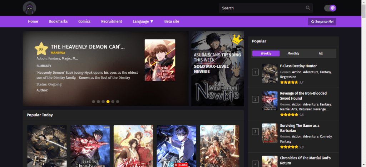Click the 'Popular Today' section heading
The height and width of the screenshot is (167, 366).
pyautogui.click(x=40, y=115)
